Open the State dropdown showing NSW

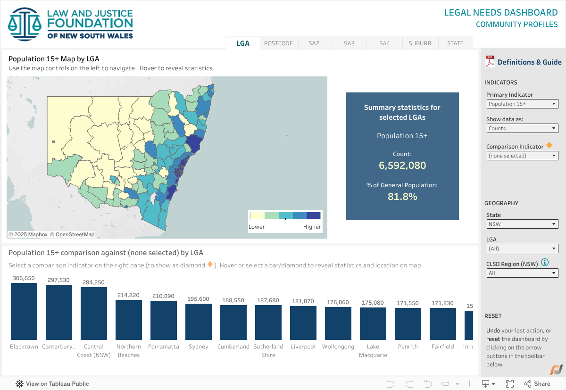click(522, 224)
